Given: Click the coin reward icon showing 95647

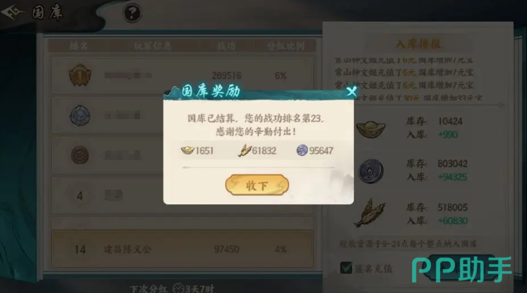Looking at the screenshot, I should tap(302, 151).
